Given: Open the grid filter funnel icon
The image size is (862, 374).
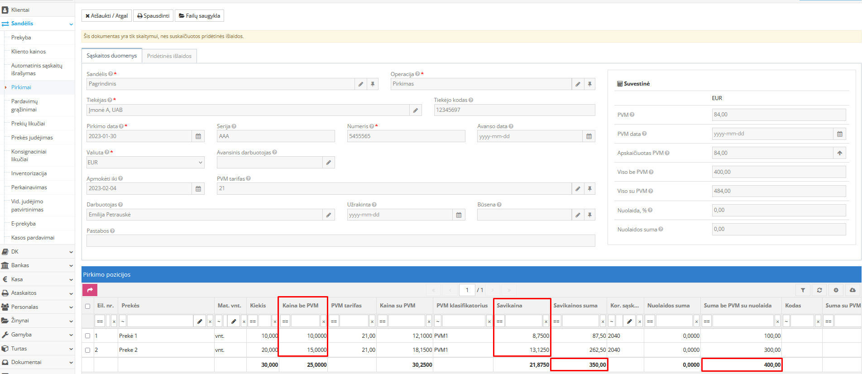Looking at the screenshot, I should click(803, 290).
